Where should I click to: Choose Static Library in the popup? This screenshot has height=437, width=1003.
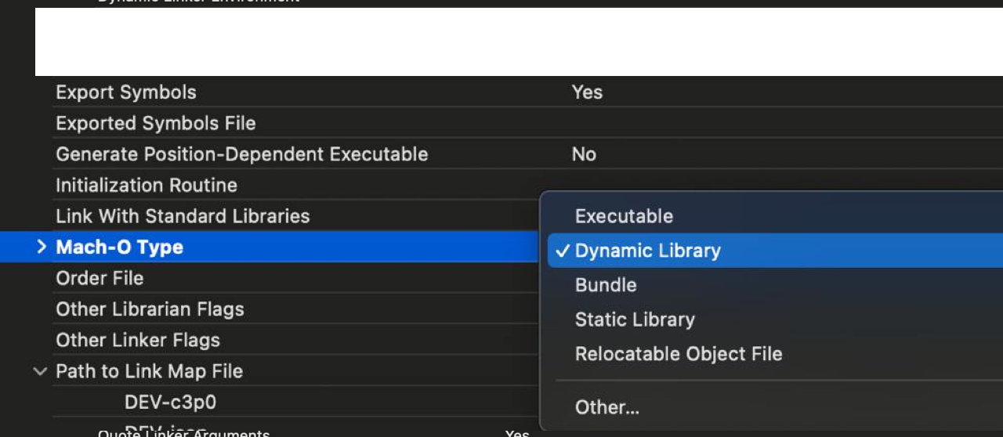pyautogui.click(x=635, y=320)
